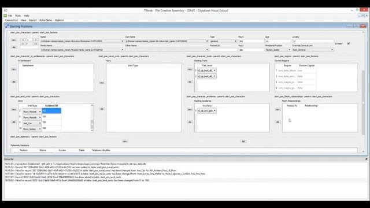Select the highlighted Soldiers (%) cell

(51, 111)
